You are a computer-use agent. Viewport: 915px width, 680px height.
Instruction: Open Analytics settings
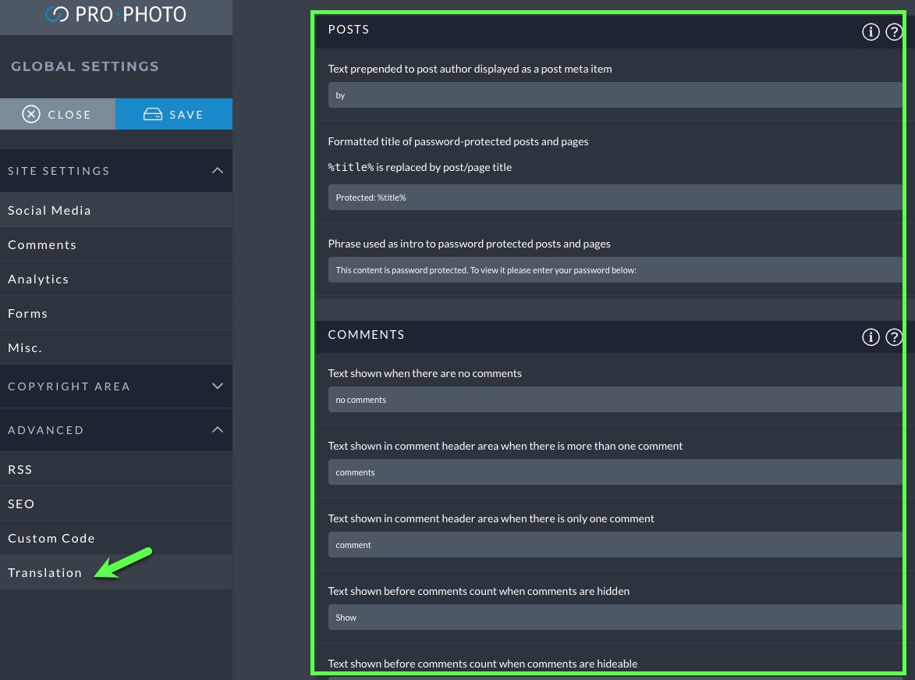click(116, 279)
